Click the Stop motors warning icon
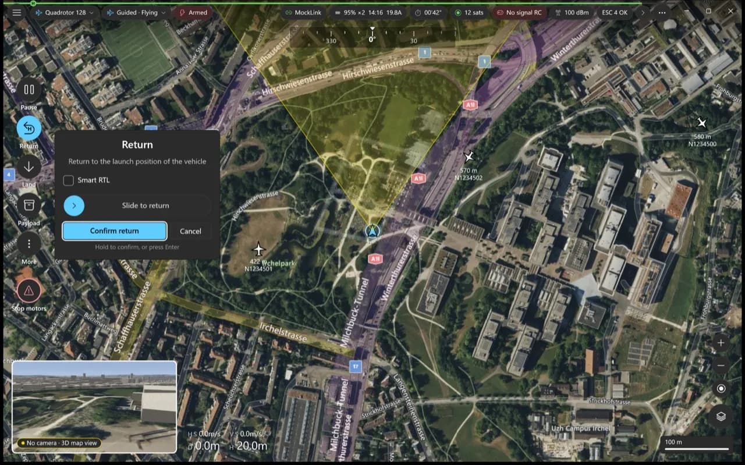Screen dimensions: 745x465 (29, 290)
